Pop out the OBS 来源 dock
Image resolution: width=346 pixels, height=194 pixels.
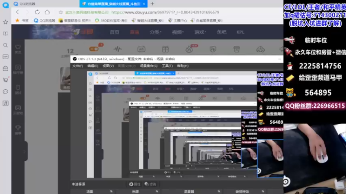point(157,191)
